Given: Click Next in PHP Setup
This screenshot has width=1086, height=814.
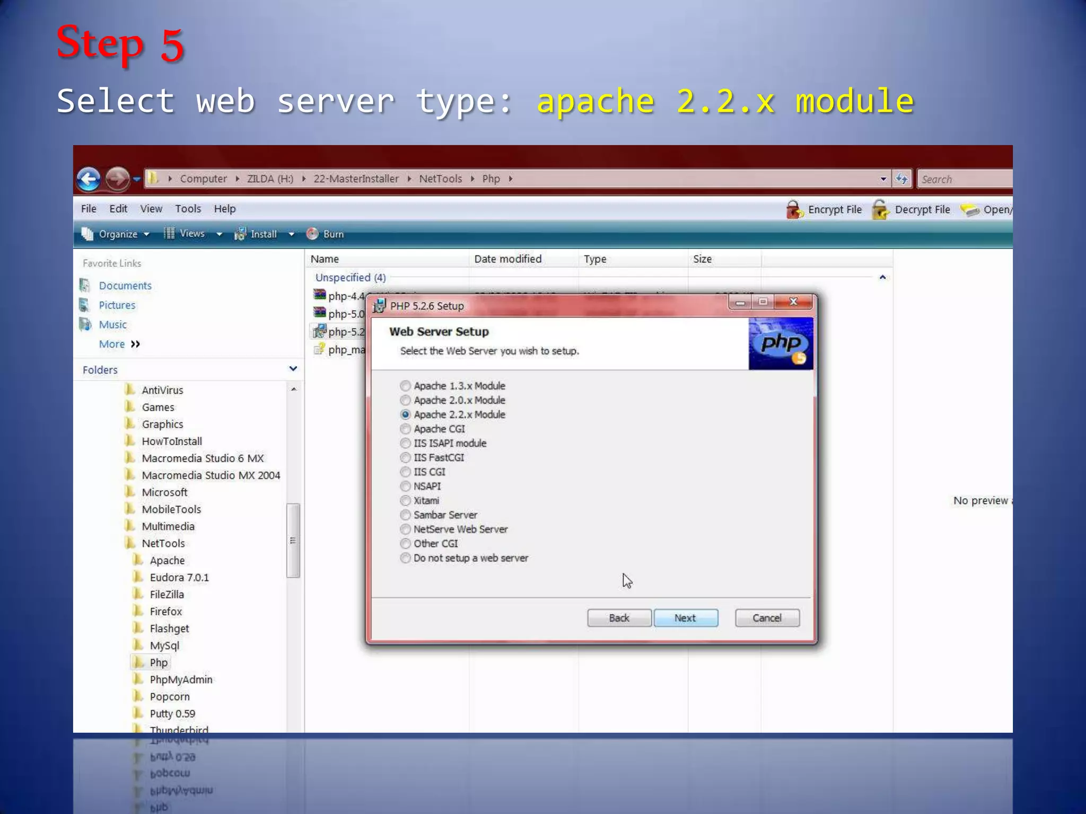Looking at the screenshot, I should (686, 618).
